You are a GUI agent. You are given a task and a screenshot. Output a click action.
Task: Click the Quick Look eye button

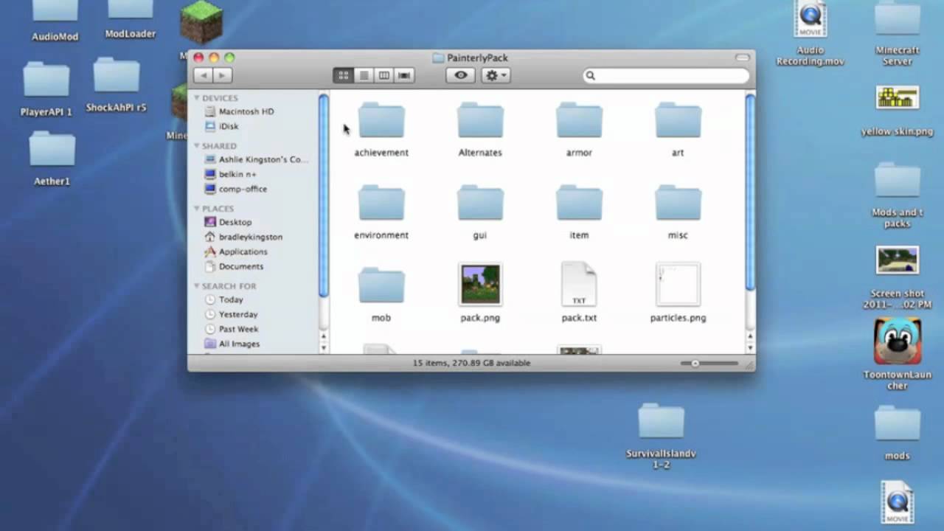coord(461,75)
